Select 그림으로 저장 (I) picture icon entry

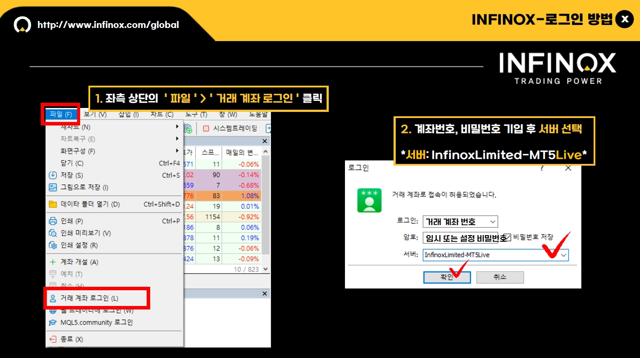114,188
